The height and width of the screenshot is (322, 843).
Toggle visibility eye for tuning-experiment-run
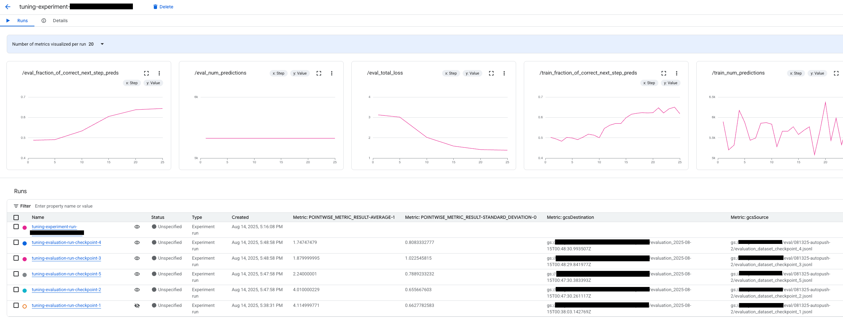click(137, 227)
